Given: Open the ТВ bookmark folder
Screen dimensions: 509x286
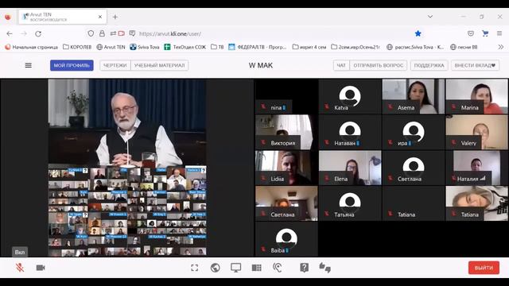Looking at the screenshot, I should click(217, 47).
